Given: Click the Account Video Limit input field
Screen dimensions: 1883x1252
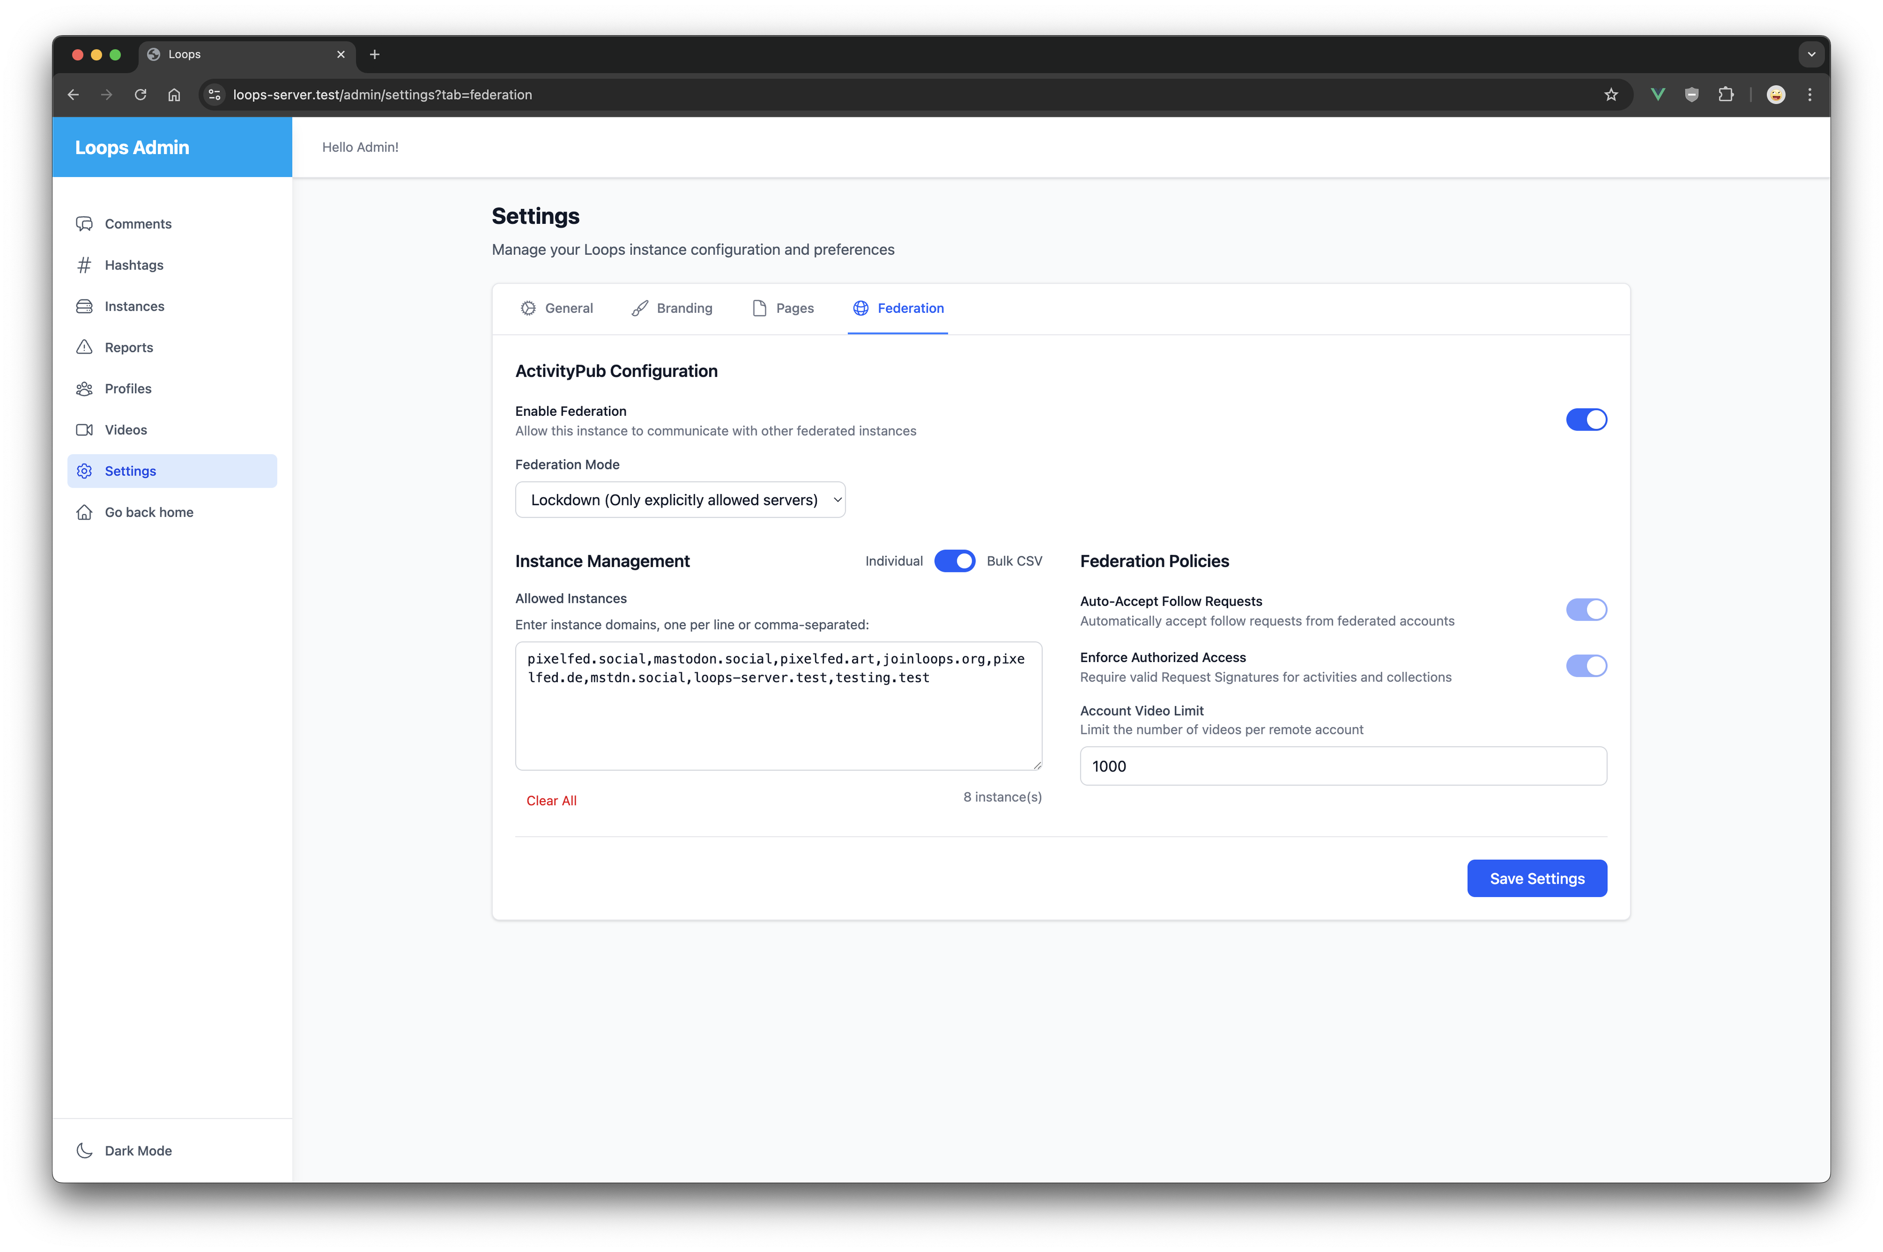Looking at the screenshot, I should (x=1342, y=766).
